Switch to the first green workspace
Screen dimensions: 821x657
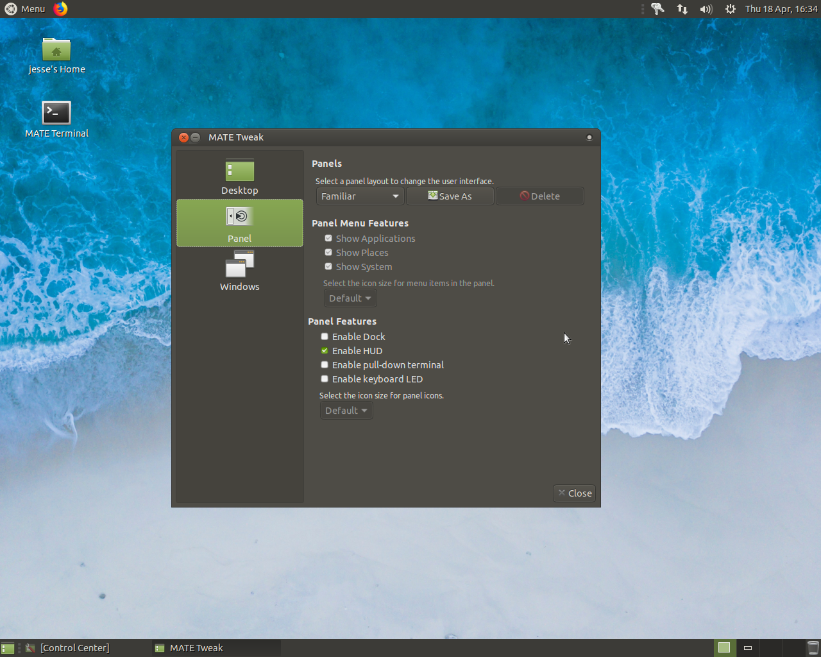click(x=724, y=648)
